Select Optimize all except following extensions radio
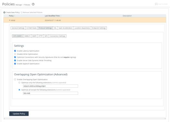 coord(19,90)
